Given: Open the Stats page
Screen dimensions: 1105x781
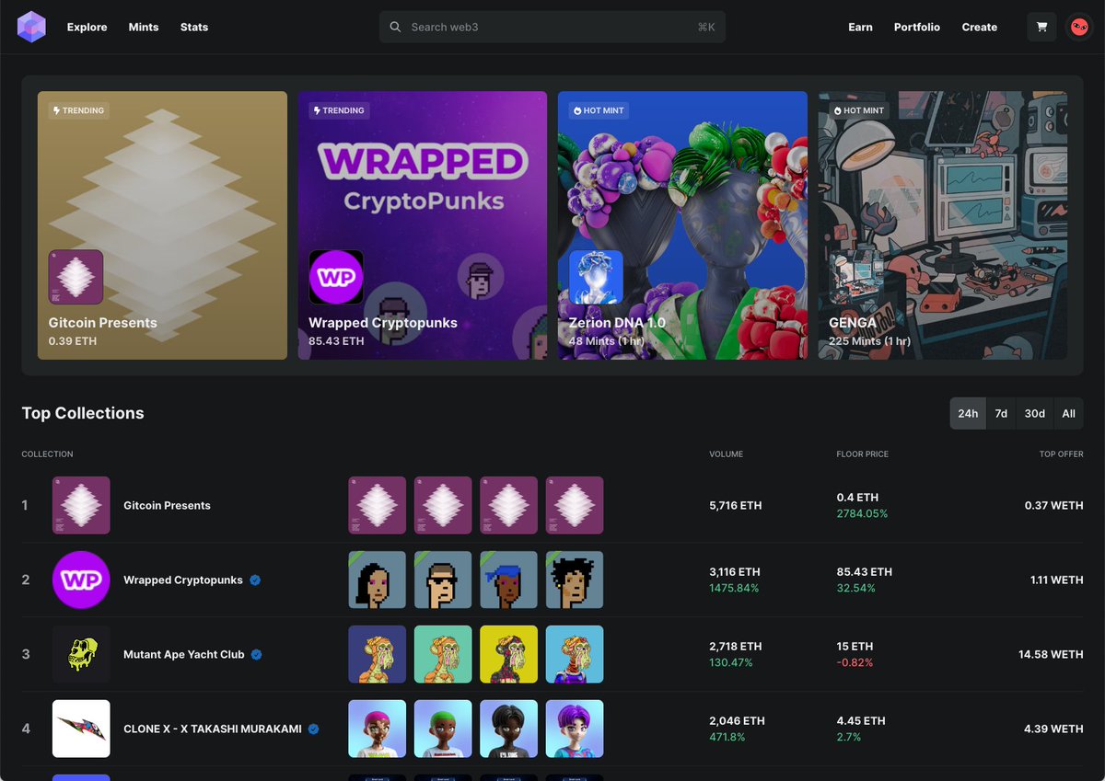Looking at the screenshot, I should [x=194, y=27].
